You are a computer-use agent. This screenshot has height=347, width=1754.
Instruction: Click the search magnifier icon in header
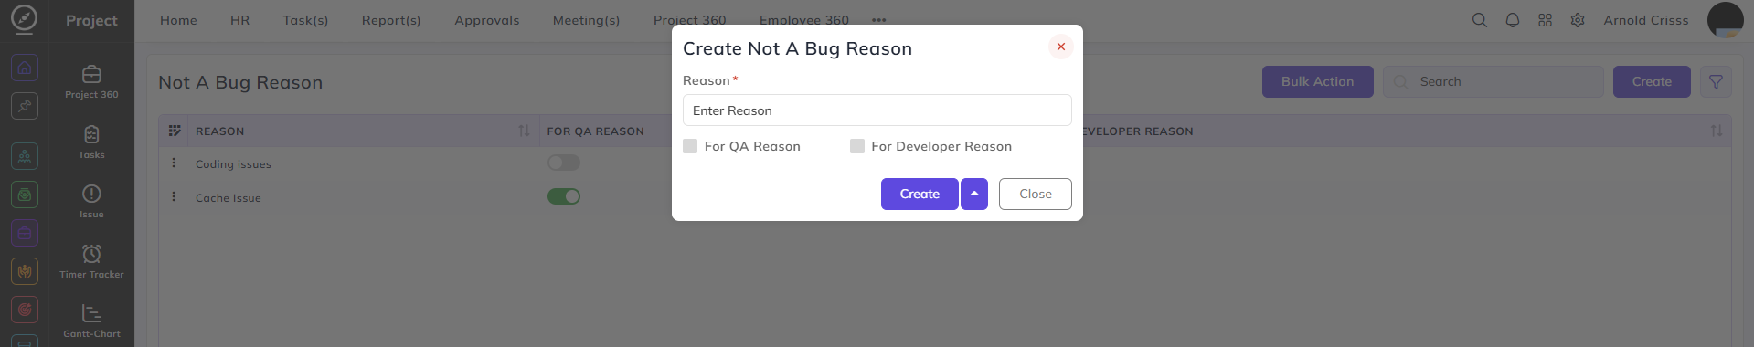[1479, 20]
